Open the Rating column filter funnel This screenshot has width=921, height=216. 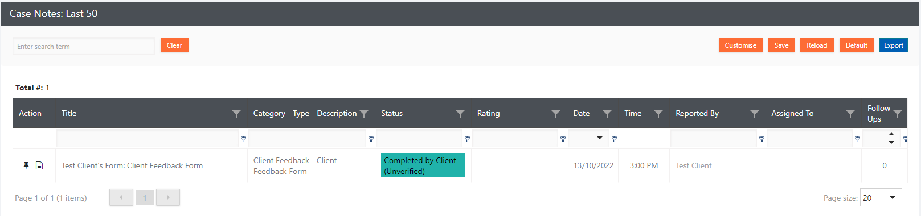pos(556,113)
